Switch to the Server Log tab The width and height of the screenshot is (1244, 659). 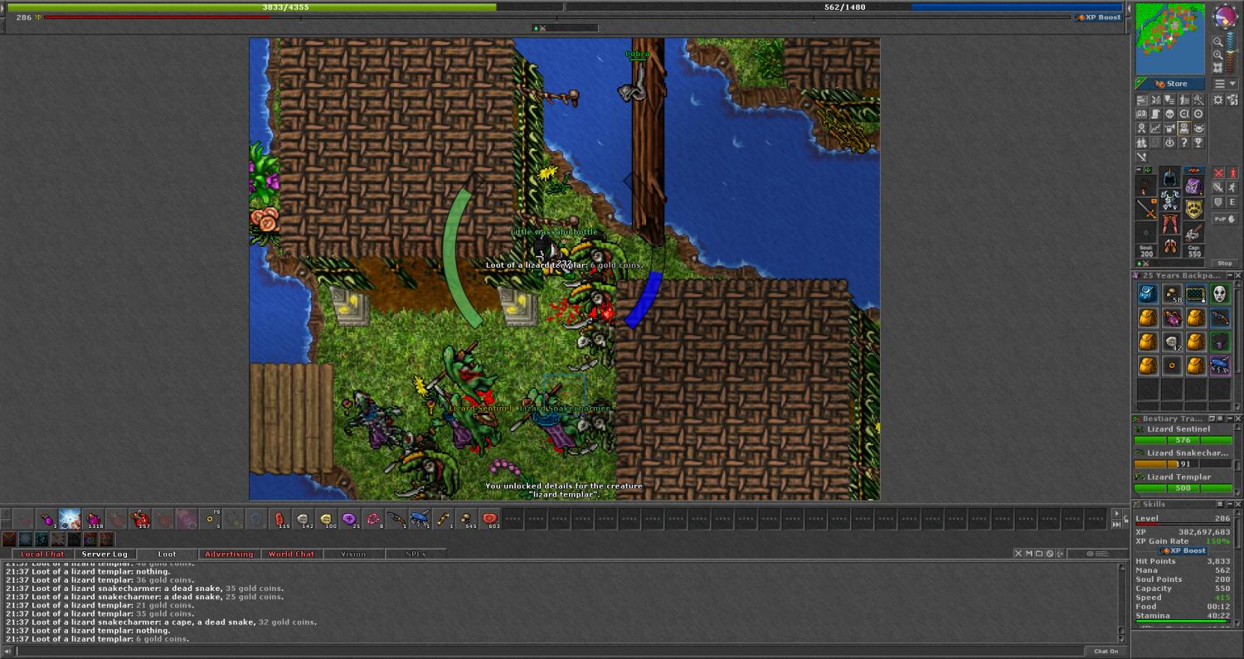104,554
